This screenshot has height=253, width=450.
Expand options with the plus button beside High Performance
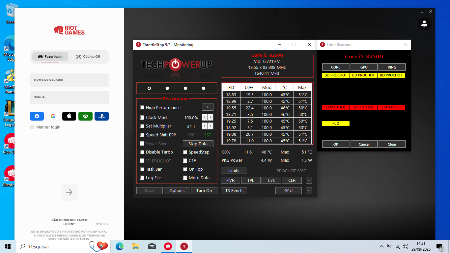(208, 107)
